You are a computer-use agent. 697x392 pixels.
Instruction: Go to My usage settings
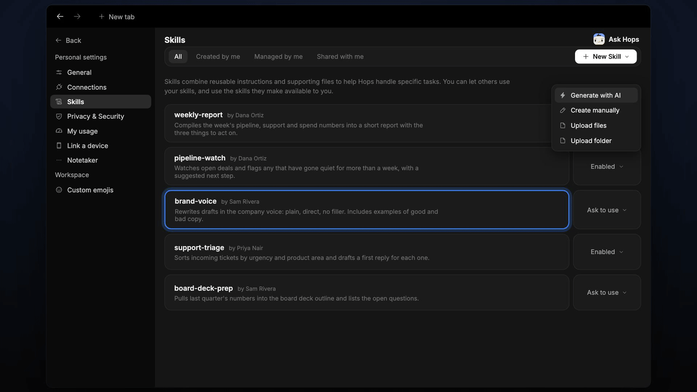(x=101, y=131)
